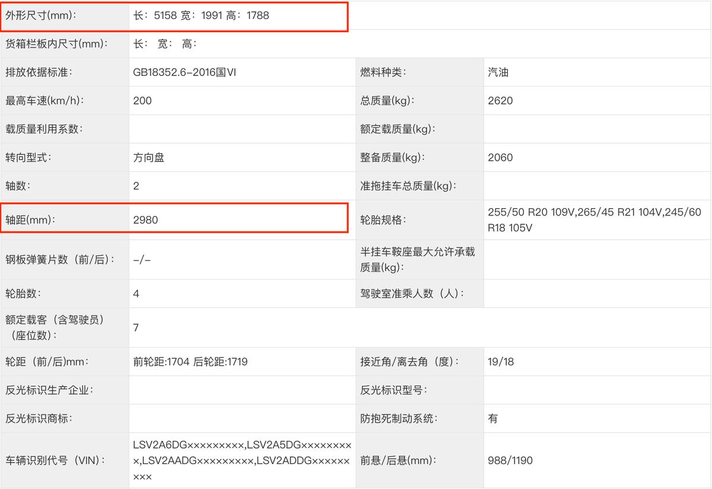Click the 外形尺寸(mm) label cell
Viewport: 712px width, 489px height.
pos(40,16)
